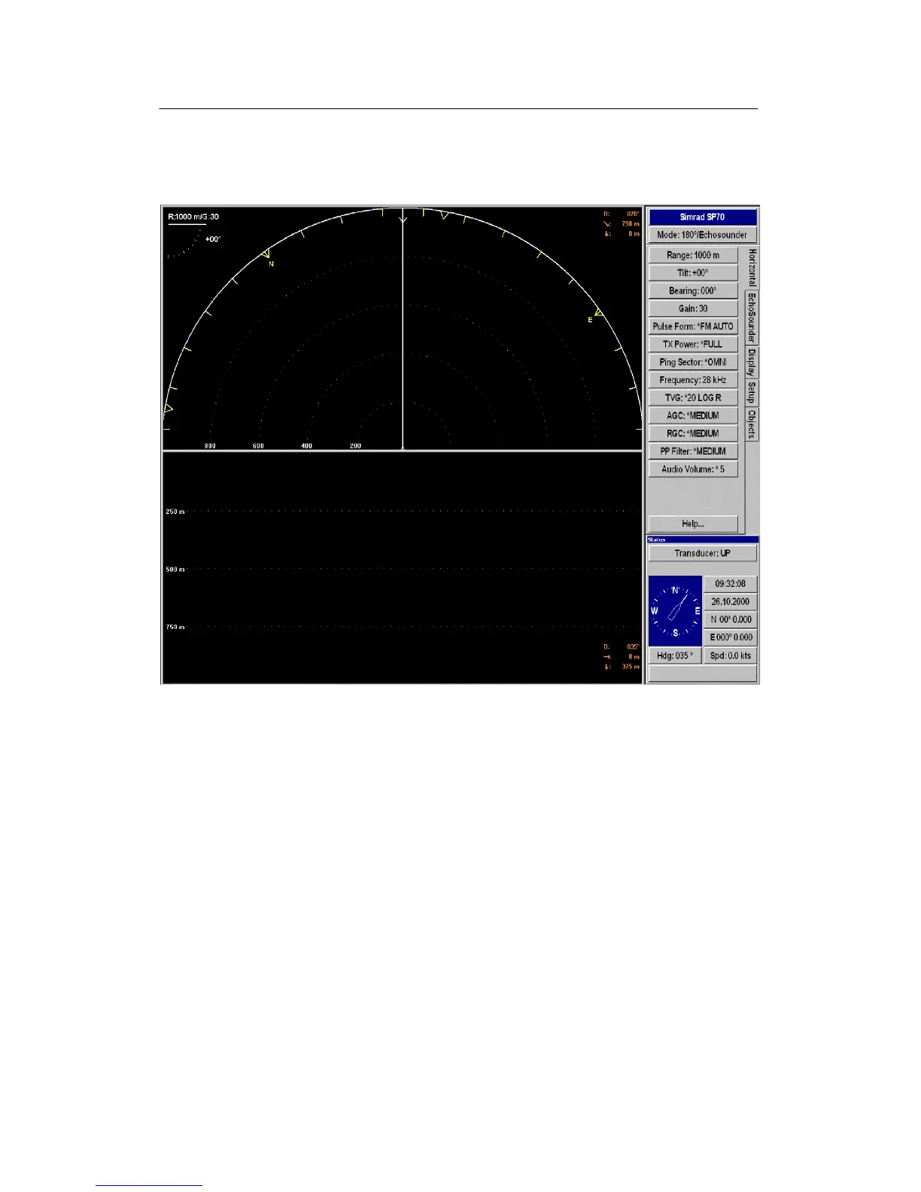921x1192 pixels.
Task: Click the 250 m echosounder depth label
Action: pos(175,512)
